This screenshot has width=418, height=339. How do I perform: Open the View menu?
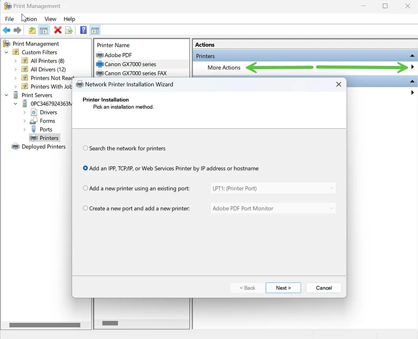click(50, 19)
